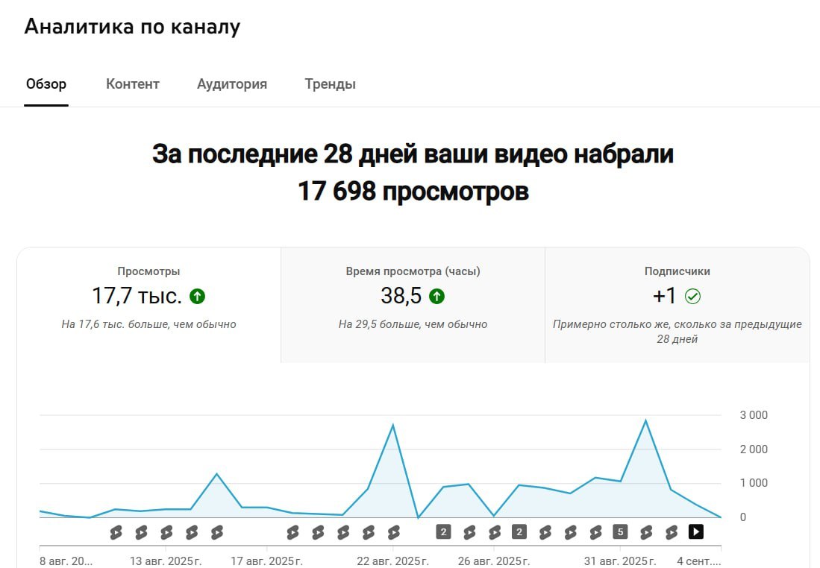This screenshot has width=820, height=568.
Task: Click Shorts marker between the two 2 badges, left one
Action: click(x=469, y=532)
